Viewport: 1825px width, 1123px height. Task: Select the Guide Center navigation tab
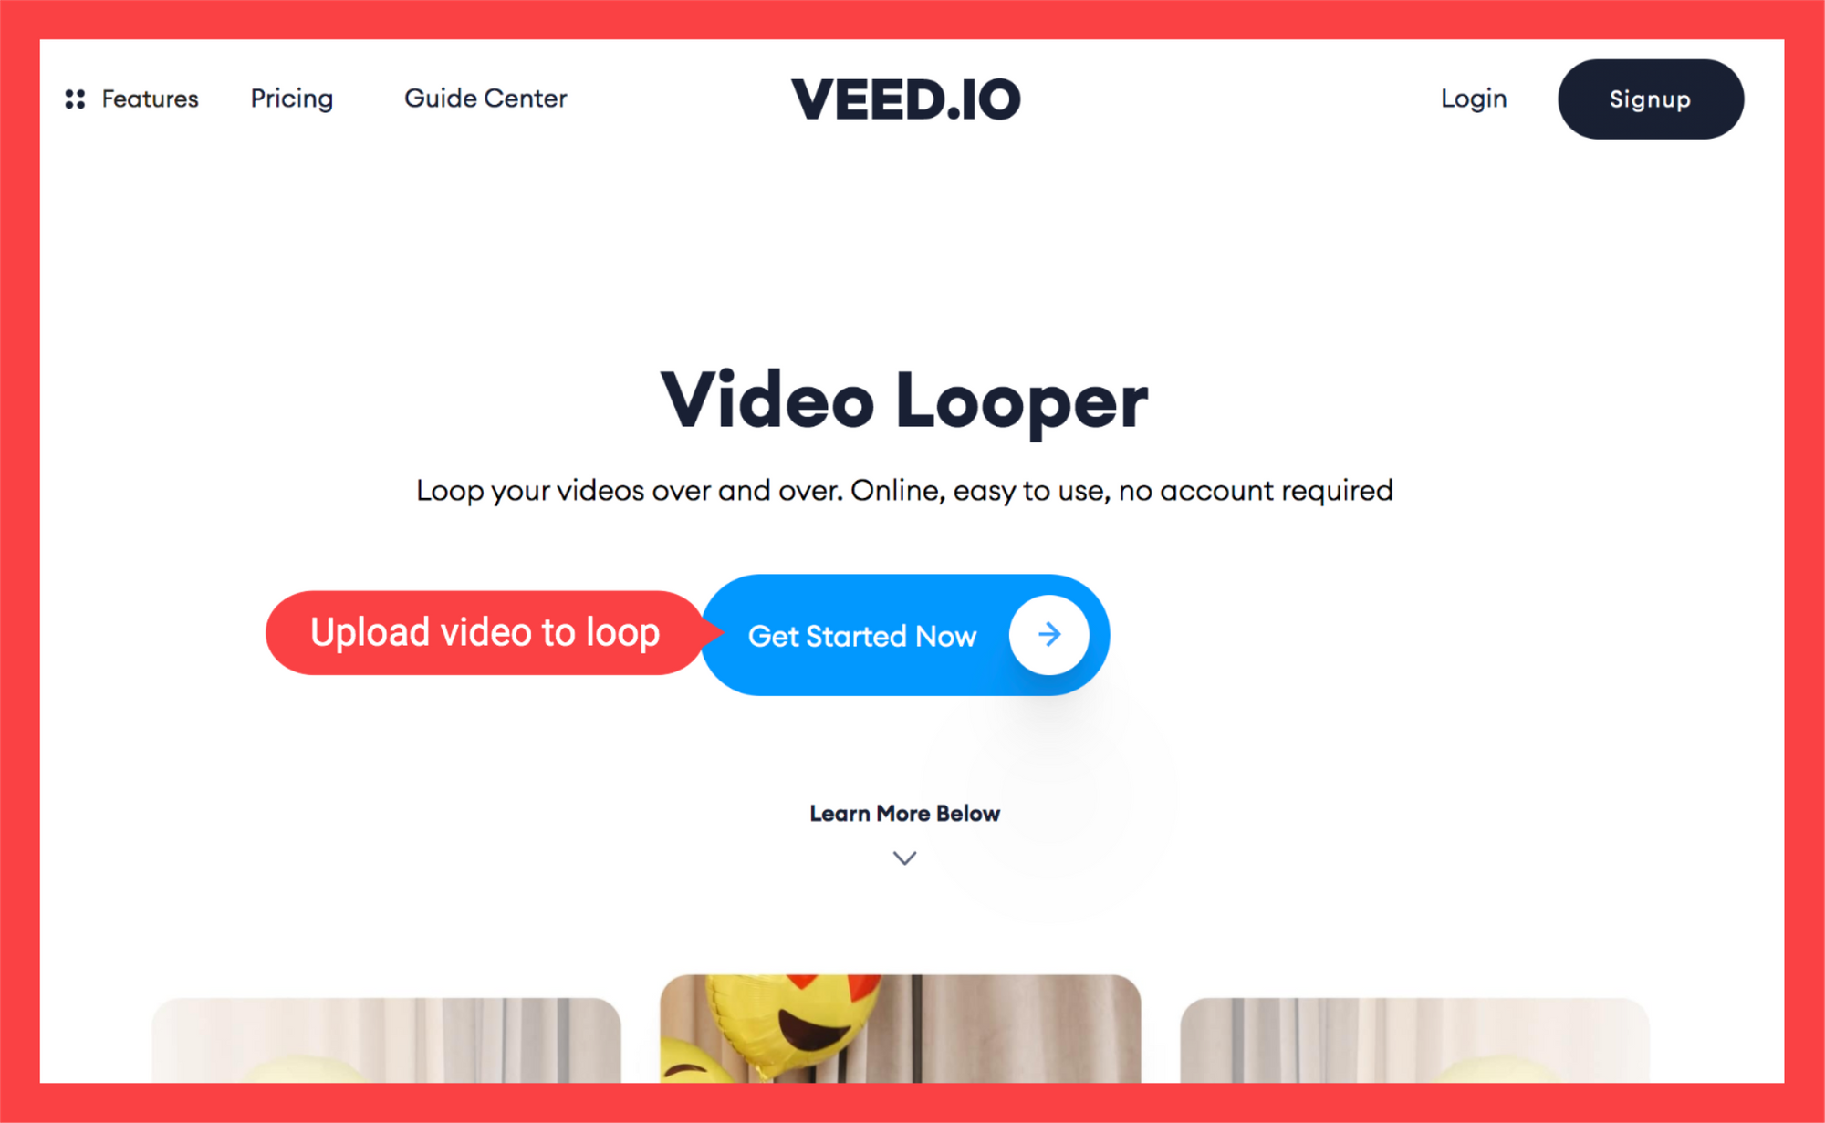486,99
